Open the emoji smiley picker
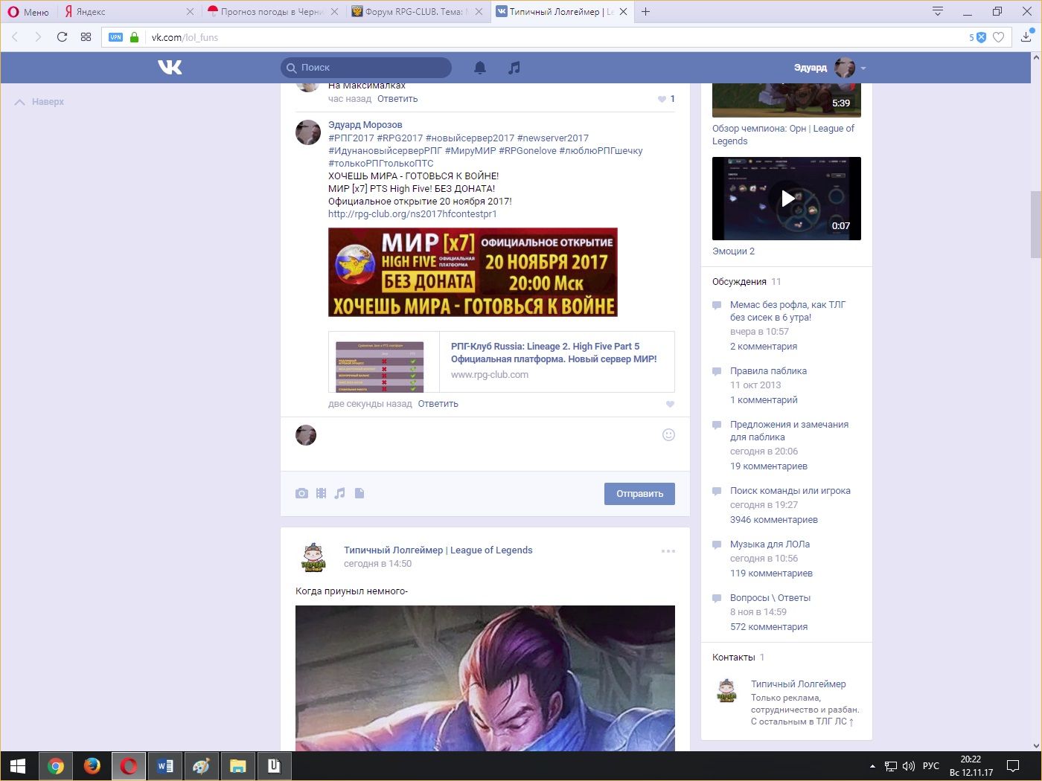 tap(668, 435)
